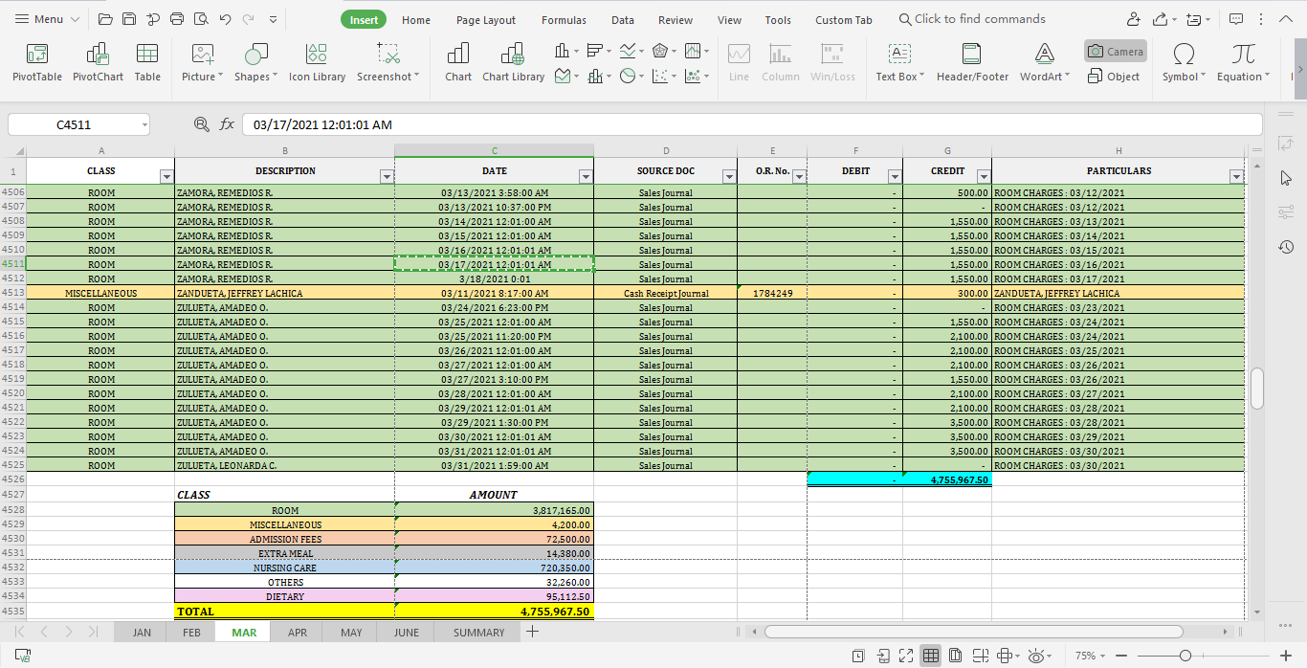This screenshot has width=1307, height=668.
Task: Click the selection arrow icon in sidebar
Action: click(x=1286, y=178)
